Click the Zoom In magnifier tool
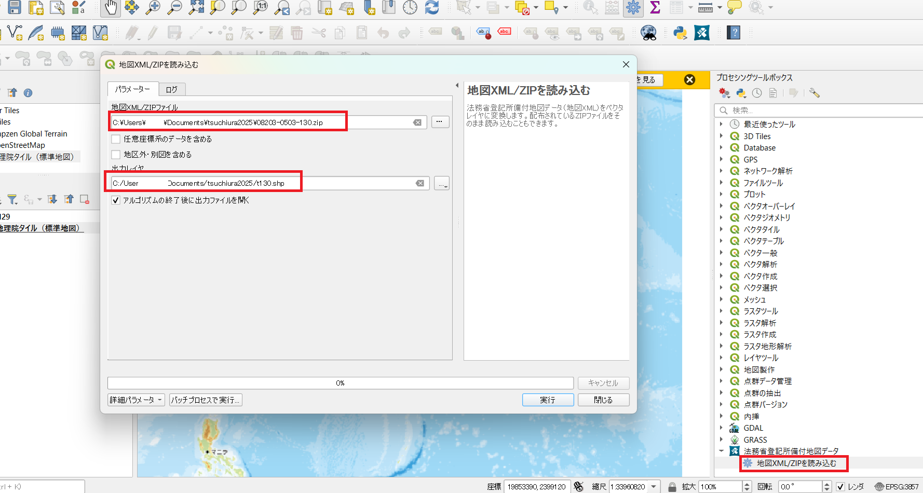Viewport: 923px width, 493px height. (x=153, y=7)
